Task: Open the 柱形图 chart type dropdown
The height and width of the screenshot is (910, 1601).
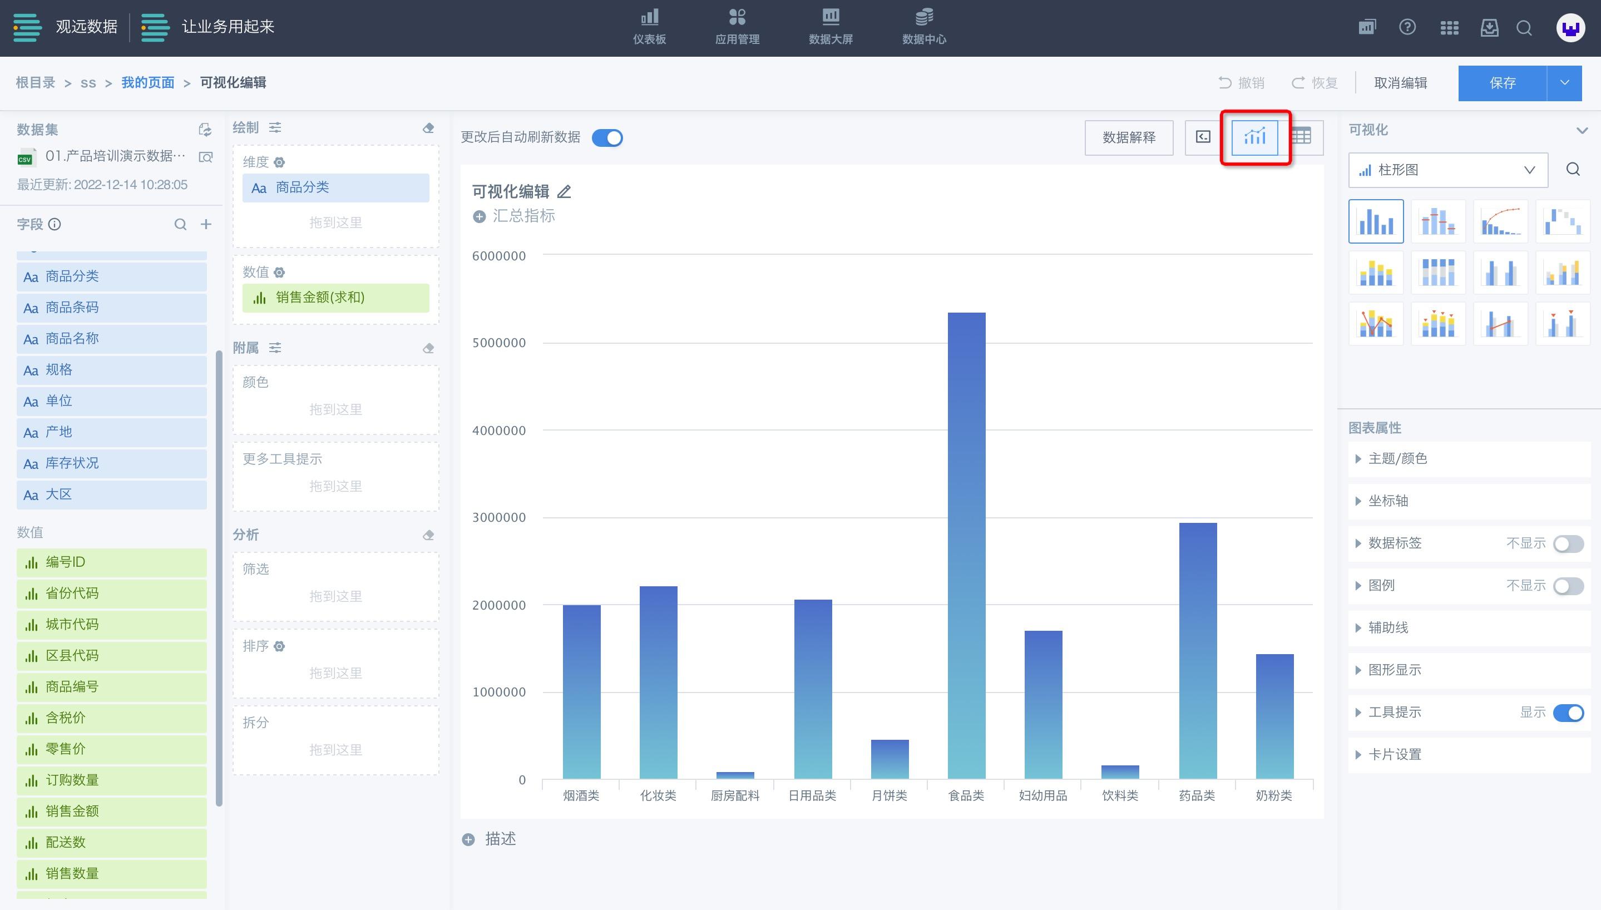Action: pos(1447,170)
